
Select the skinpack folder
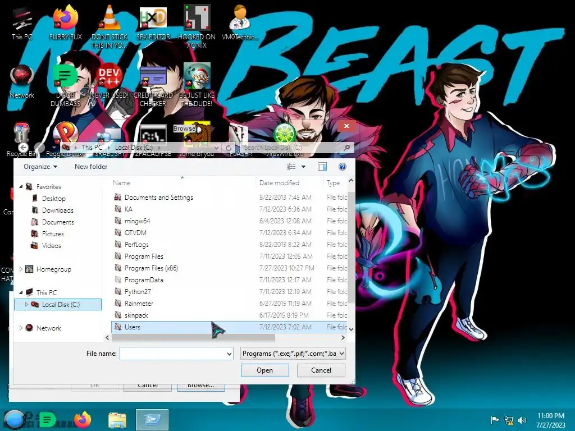click(229, 315)
